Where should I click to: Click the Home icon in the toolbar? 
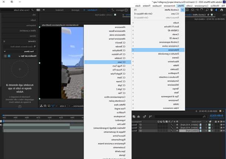click(222, 10)
